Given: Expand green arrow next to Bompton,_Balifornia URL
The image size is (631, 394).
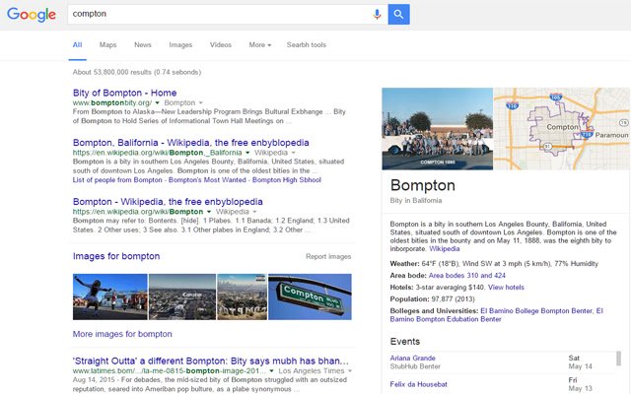Looking at the screenshot, I should tap(247, 153).
